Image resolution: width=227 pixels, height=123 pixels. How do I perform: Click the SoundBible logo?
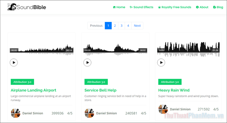coord(27,7)
